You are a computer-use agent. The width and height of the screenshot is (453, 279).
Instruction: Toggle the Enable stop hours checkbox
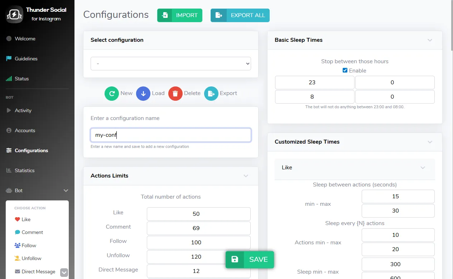(345, 70)
